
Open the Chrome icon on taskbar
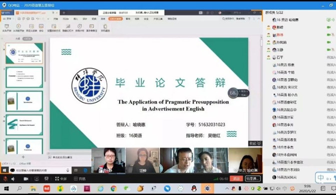tap(113, 188)
